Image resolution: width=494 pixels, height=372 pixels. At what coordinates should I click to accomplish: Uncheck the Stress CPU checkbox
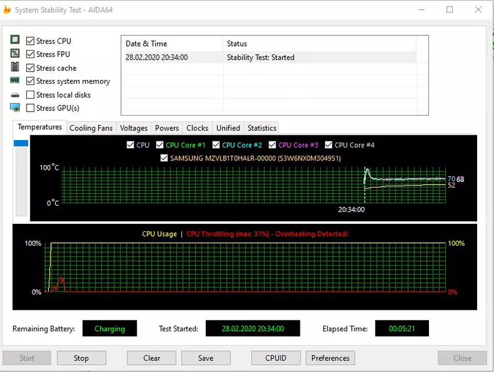point(31,41)
